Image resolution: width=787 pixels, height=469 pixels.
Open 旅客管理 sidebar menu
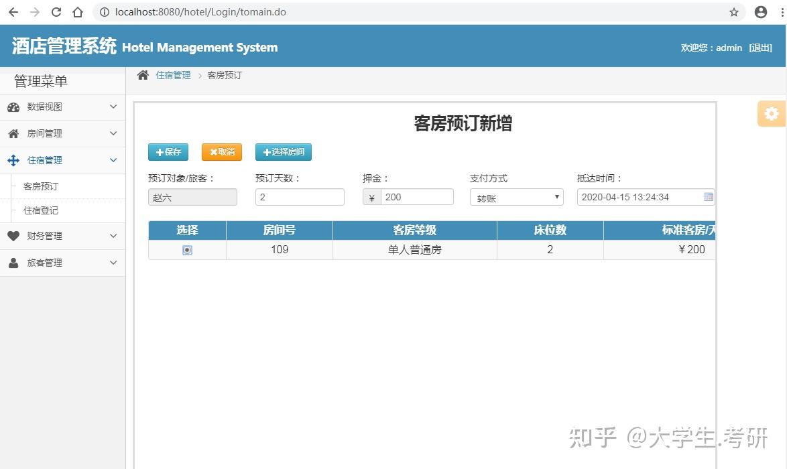pyautogui.click(x=63, y=263)
